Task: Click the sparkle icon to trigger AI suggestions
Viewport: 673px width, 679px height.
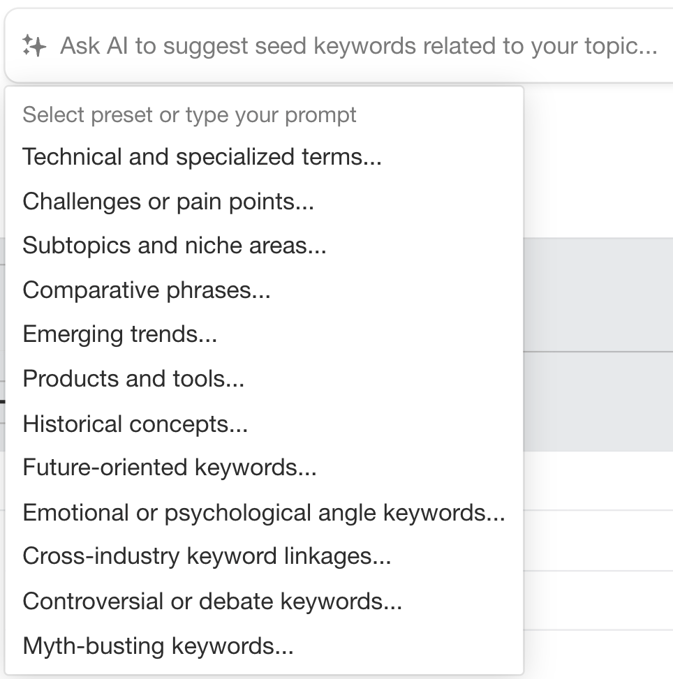Action: pos(35,46)
